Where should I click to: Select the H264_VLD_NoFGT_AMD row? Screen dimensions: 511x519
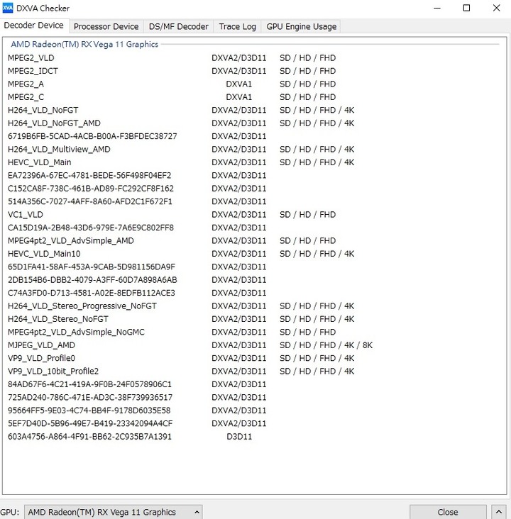[x=181, y=123]
